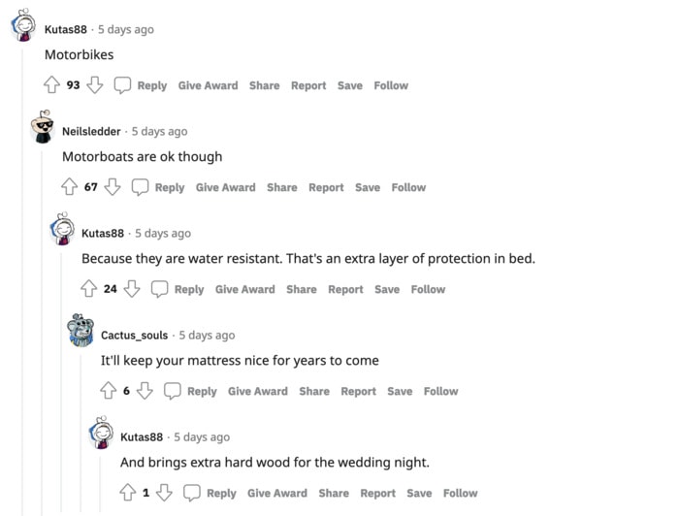679x516 pixels.
Task: Open Cactus_souls username link
Action: (x=134, y=335)
